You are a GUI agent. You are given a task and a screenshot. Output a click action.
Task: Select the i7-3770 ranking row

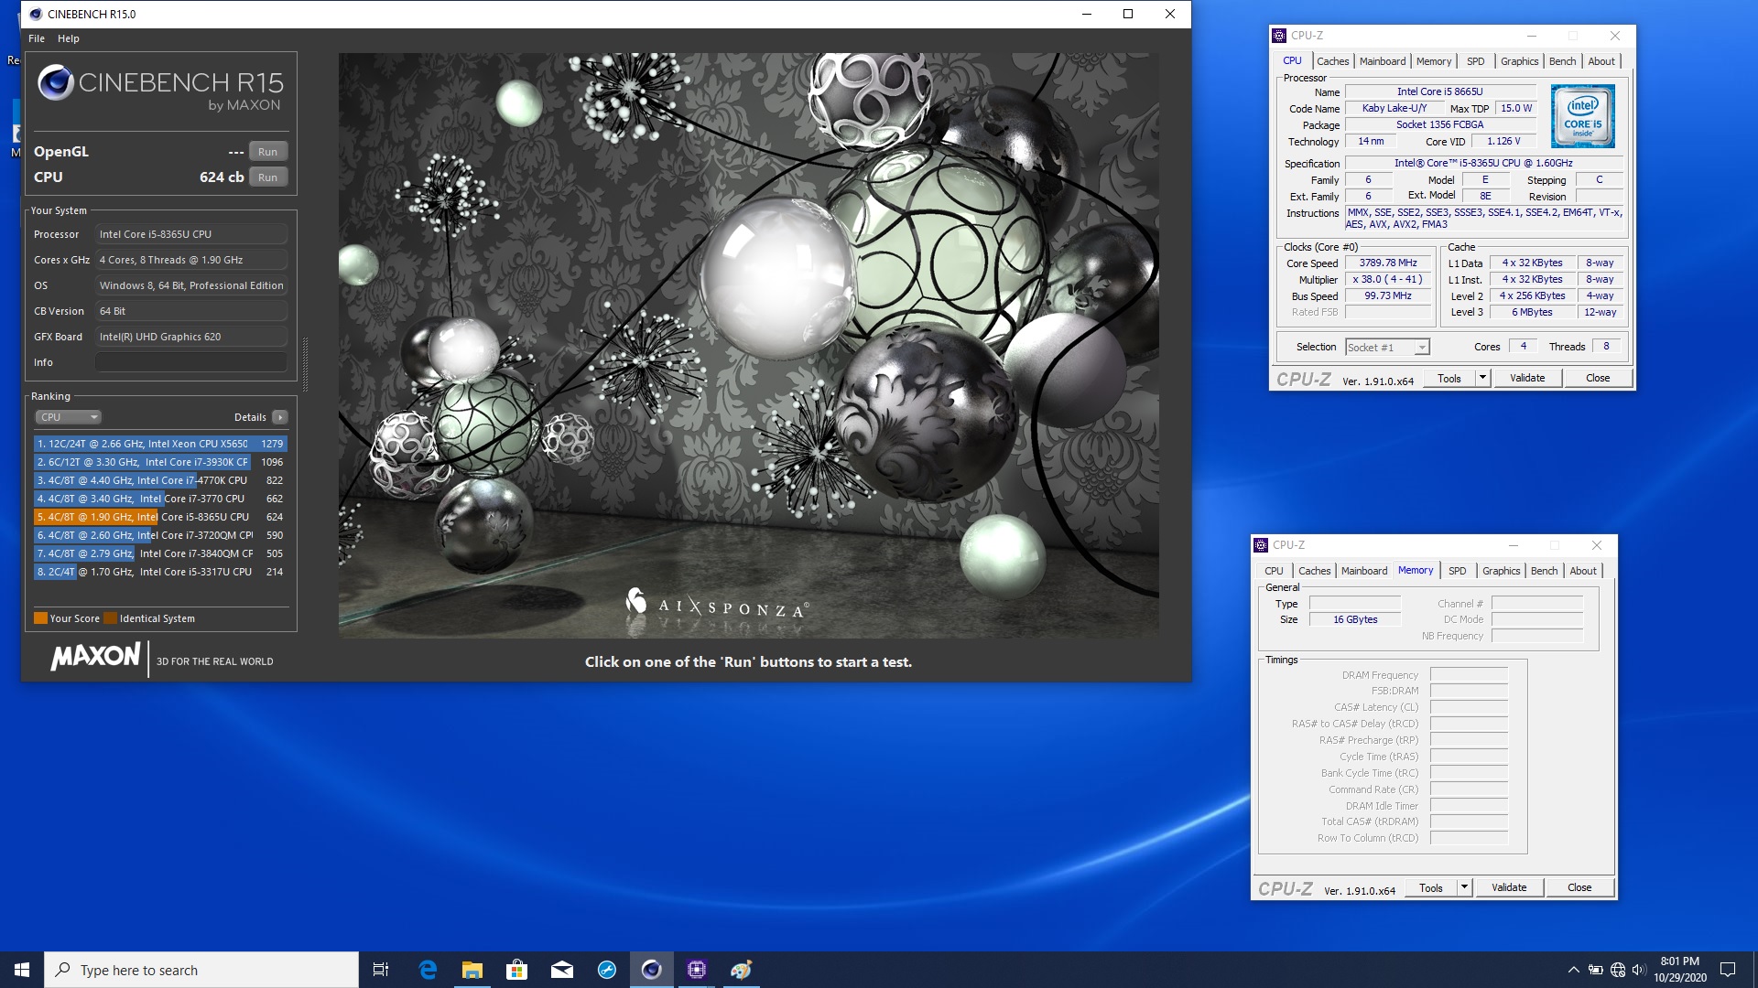click(x=160, y=499)
